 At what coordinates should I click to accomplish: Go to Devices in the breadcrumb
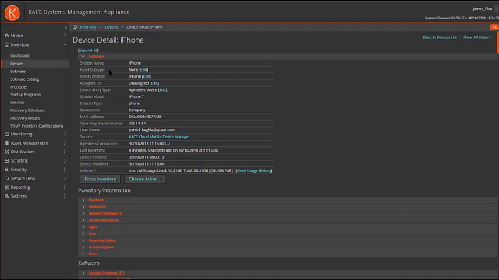[111, 27]
